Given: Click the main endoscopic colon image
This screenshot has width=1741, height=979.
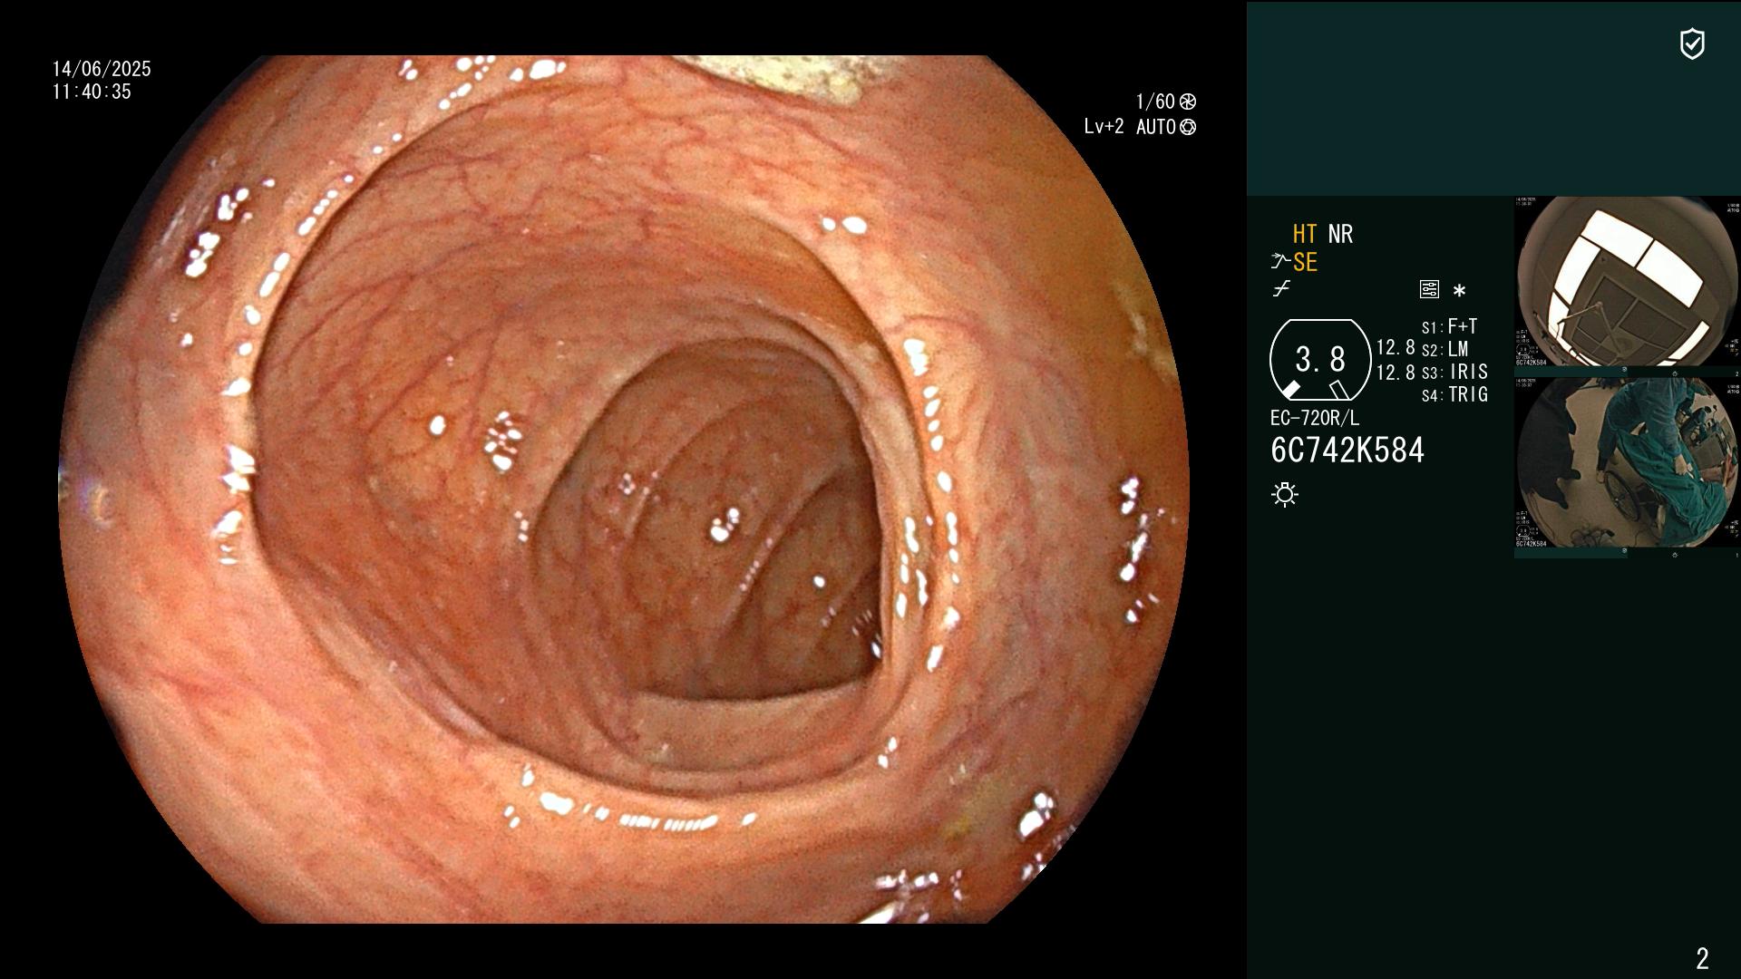Looking at the screenshot, I should point(624,489).
